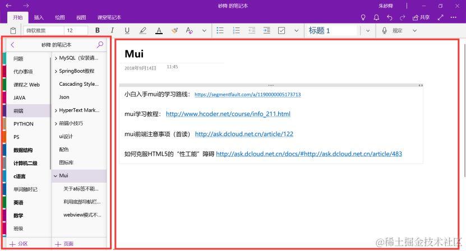The width and height of the screenshot is (466, 251).
Task: Click the font name box
Action: (x=44, y=31)
